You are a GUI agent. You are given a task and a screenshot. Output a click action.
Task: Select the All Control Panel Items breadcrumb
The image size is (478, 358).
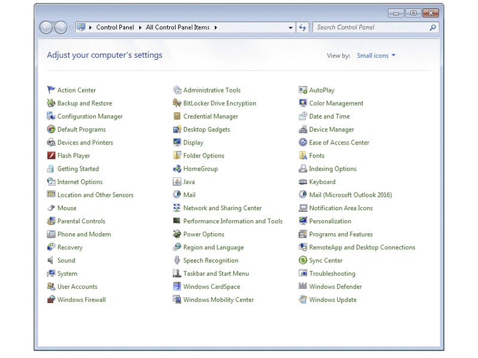click(177, 27)
